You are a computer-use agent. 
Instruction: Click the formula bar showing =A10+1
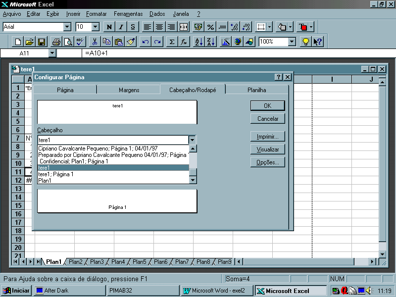[239, 53]
